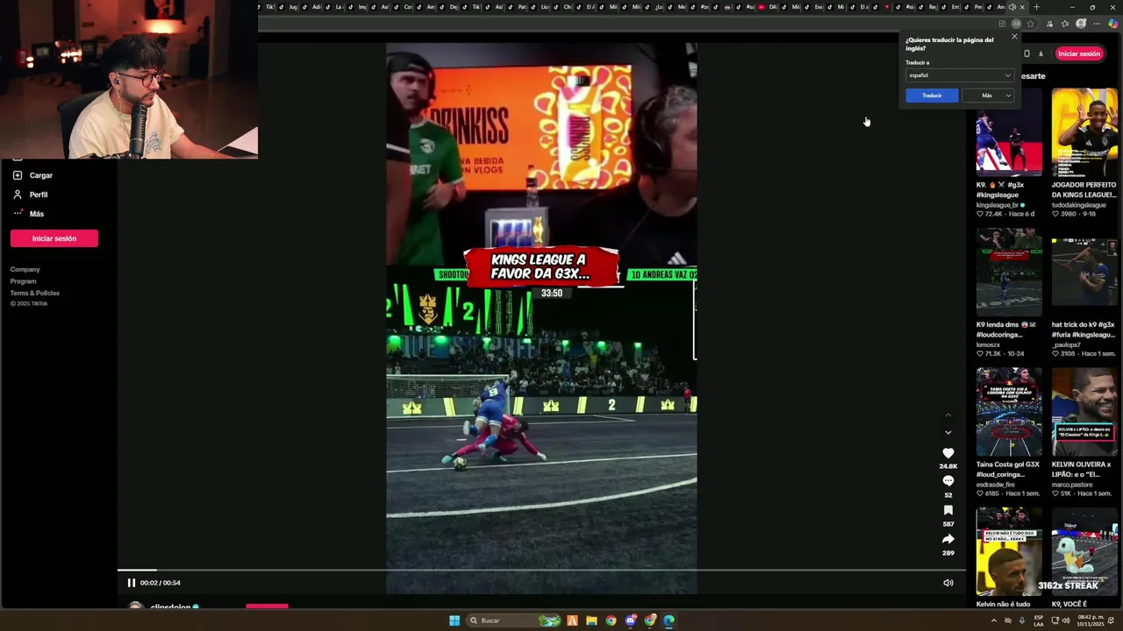This screenshot has width=1123, height=631.
Task: Open KELVIN OLIVEIRA x LIPÃO thumbnail
Action: (1084, 412)
